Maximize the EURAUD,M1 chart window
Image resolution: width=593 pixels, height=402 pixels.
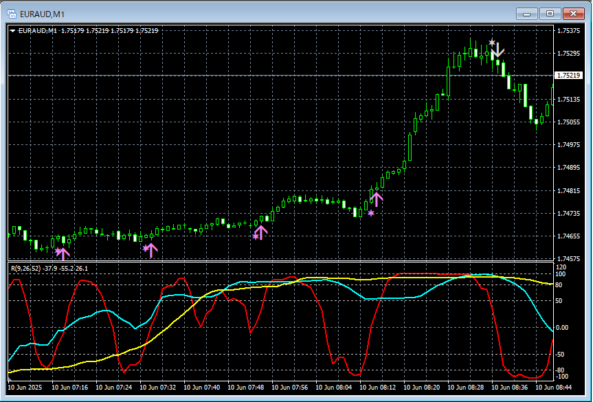click(550, 13)
